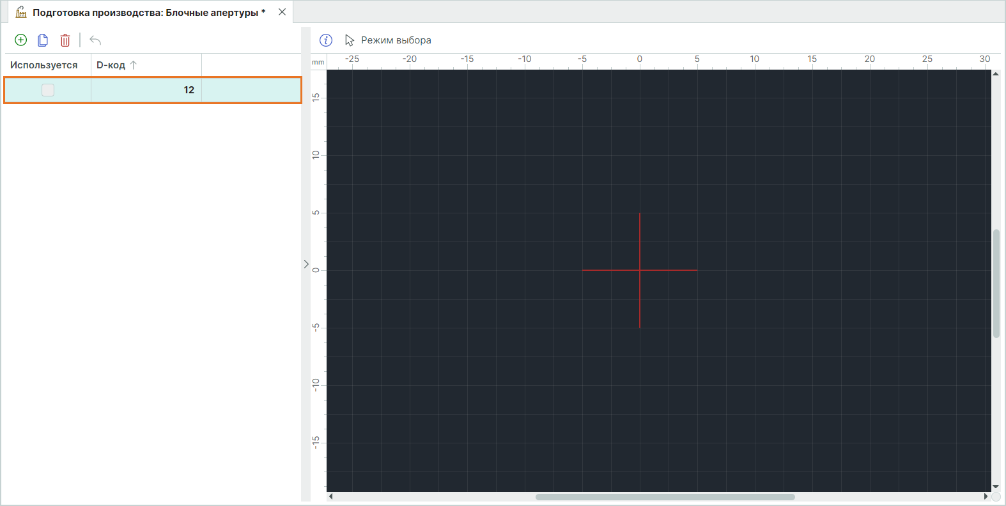Click the undo arrow in the list toolbar
1006x506 pixels.
click(x=95, y=40)
